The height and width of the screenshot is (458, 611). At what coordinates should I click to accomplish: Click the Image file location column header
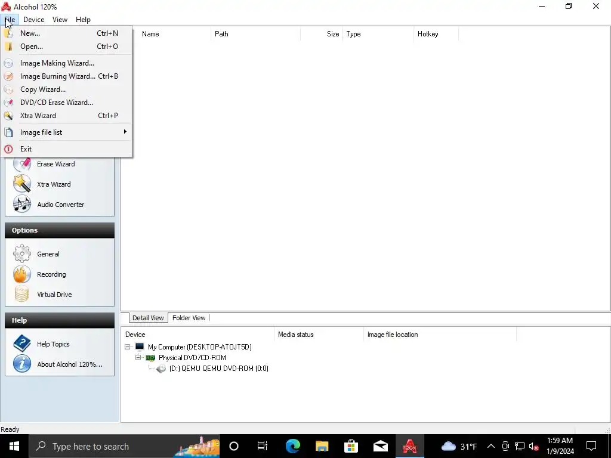[x=440, y=335]
